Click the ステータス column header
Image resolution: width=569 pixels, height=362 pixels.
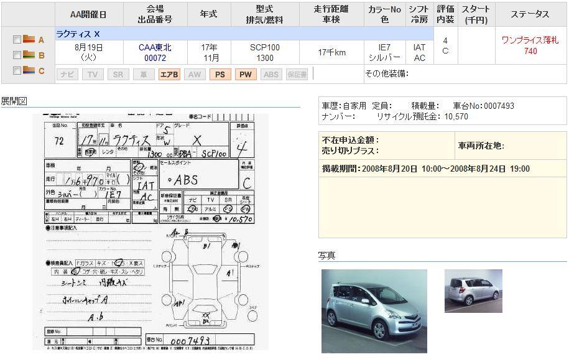point(530,14)
